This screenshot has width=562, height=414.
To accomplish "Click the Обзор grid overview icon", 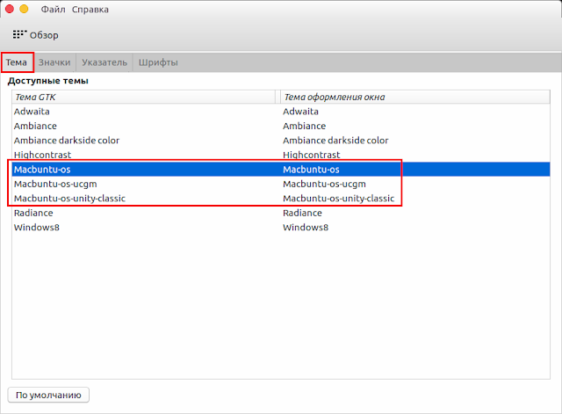I will [19, 34].
